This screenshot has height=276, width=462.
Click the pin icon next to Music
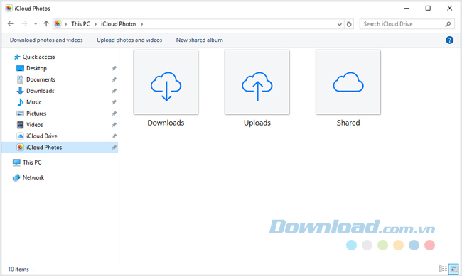[x=114, y=102]
